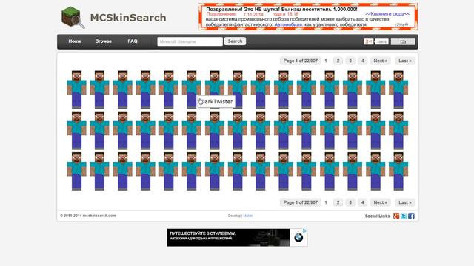The image size is (474, 266).
Task: Click the BMW logo in the bottom ad
Action: [298, 238]
